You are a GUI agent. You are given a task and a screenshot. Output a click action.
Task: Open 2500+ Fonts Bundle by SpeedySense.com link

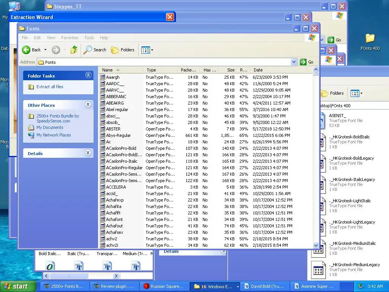58,119
